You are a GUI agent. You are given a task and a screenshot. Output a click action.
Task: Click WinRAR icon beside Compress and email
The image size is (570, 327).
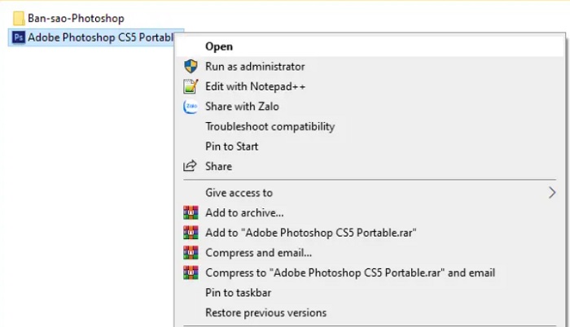tap(191, 252)
